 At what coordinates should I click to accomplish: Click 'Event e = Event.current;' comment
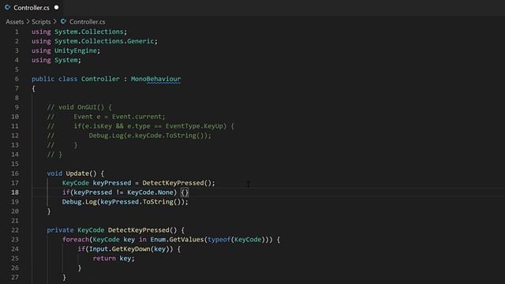click(x=119, y=117)
